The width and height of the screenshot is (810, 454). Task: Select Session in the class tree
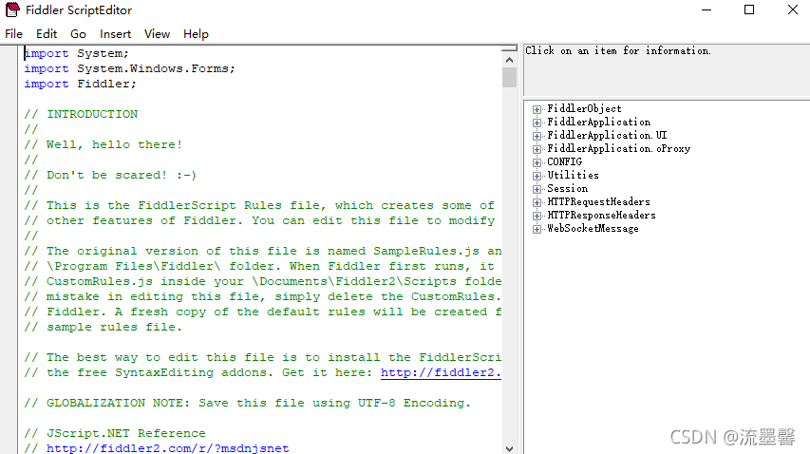[x=567, y=189]
